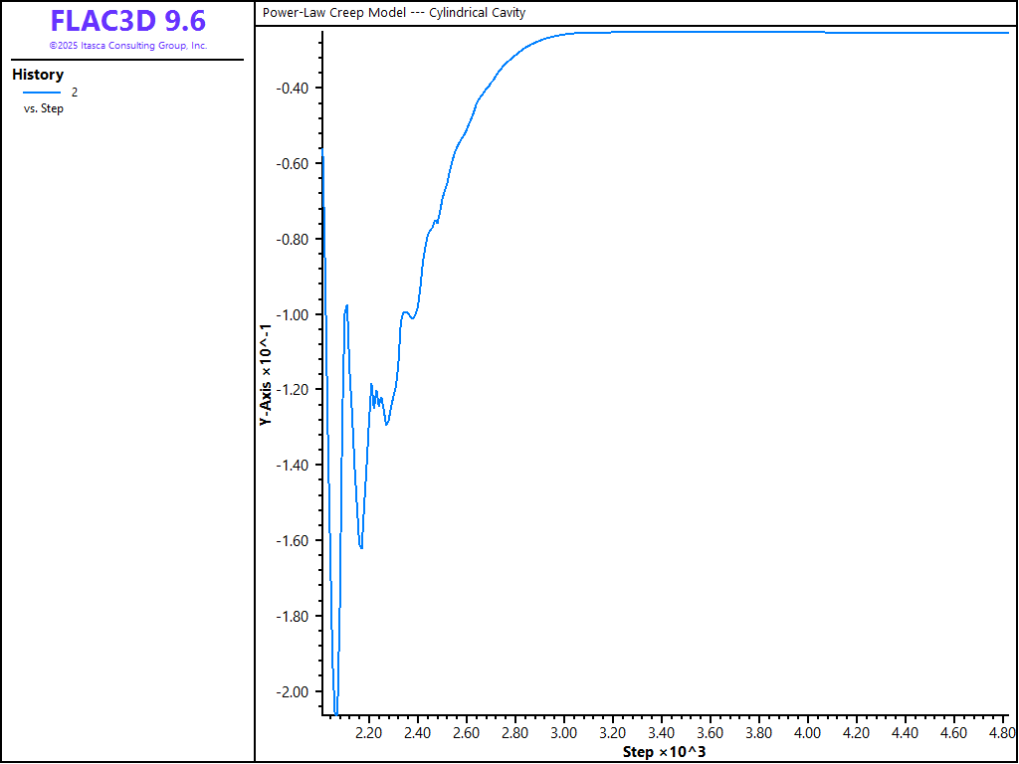1019x764 pixels.
Task: Click the curve's local dip near -1.60
Action: (x=361, y=547)
